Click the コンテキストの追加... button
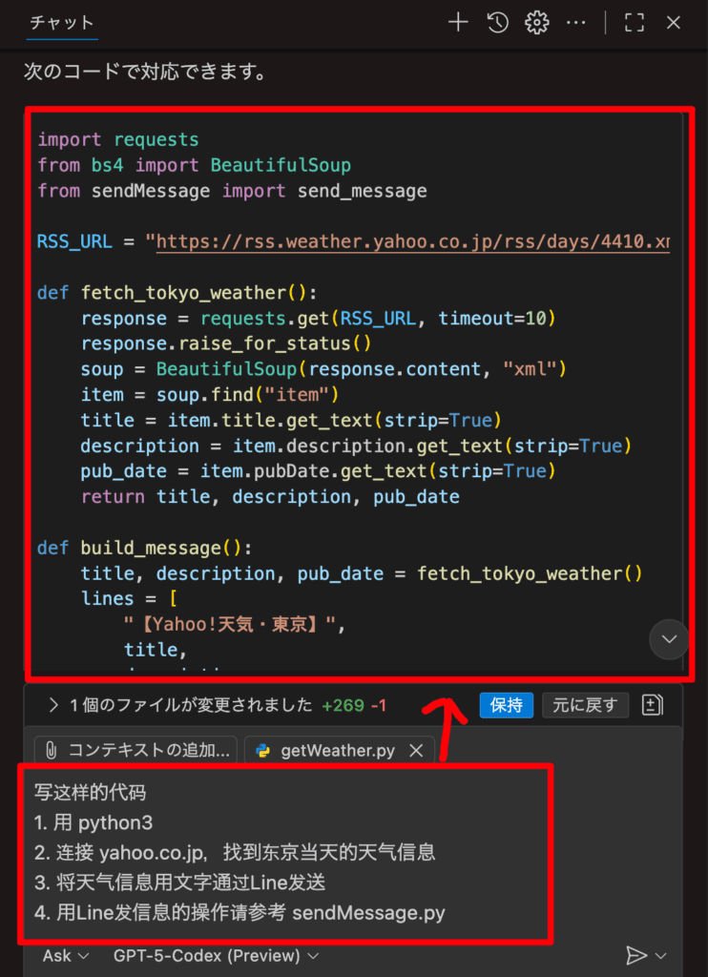708x977 pixels. 136,751
